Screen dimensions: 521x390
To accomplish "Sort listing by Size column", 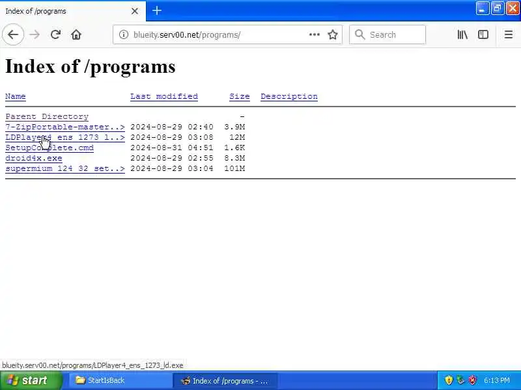I will point(239,96).
